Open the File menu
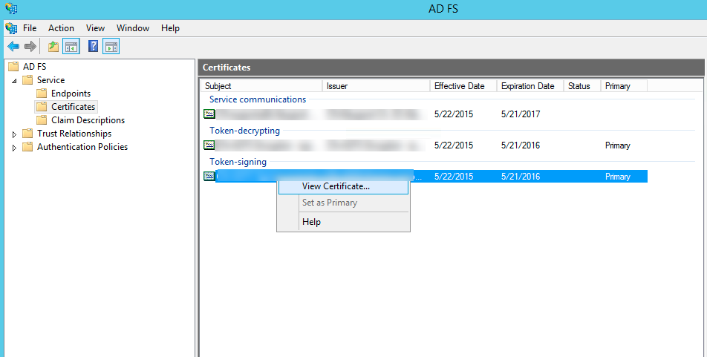The image size is (707, 357). tap(30, 28)
